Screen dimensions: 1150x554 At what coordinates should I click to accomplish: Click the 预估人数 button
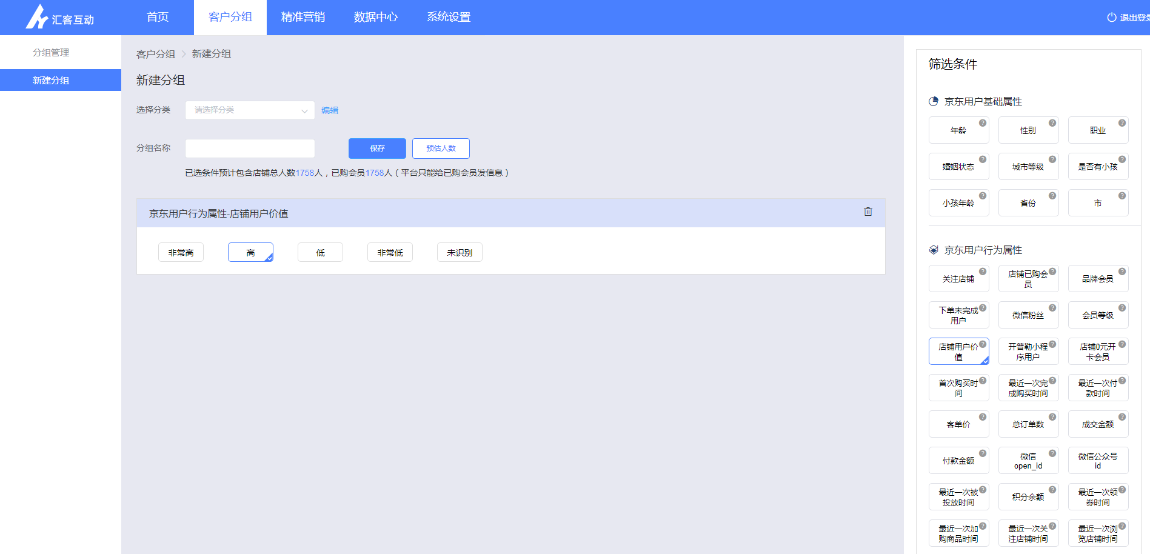(441, 149)
